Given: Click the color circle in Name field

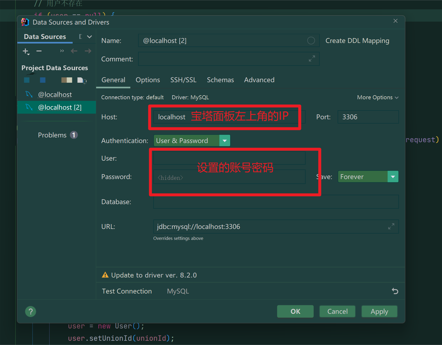Looking at the screenshot, I should point(311,41).
